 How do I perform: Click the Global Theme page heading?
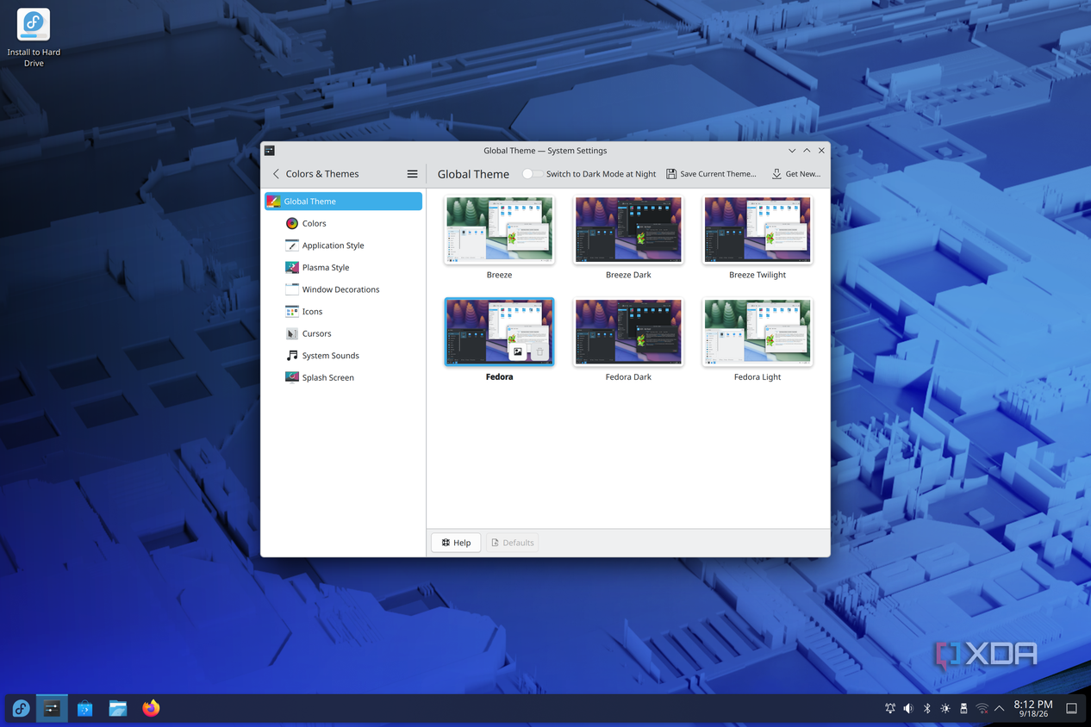[473, 174]
